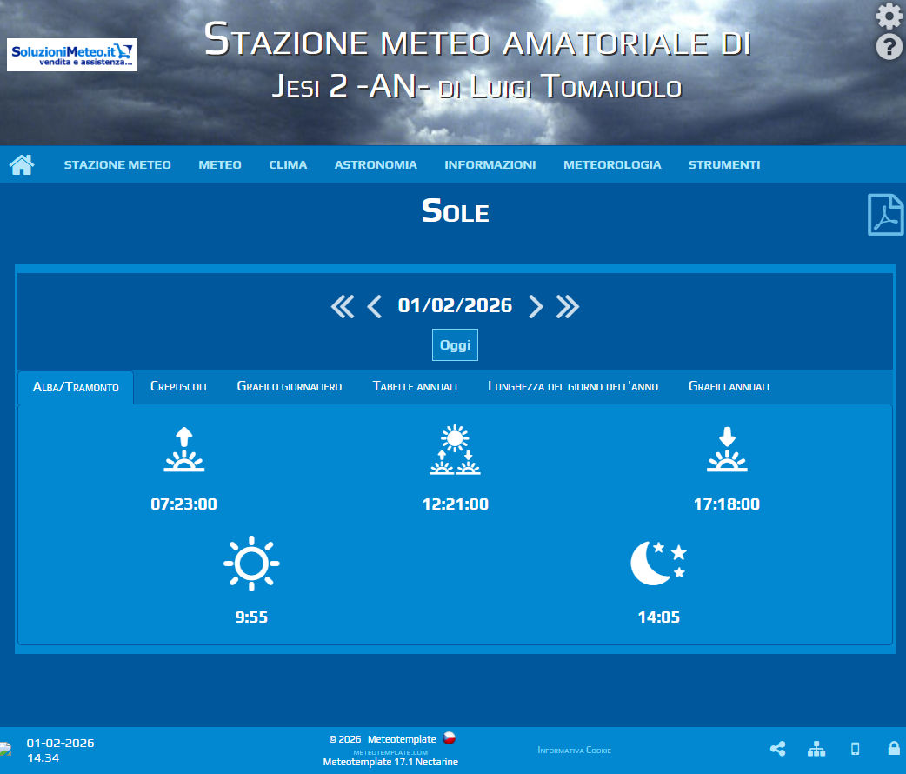The width and height of the screenshot is (906, 774).
Task: Open the settings gear icon
Action: [x=889, y=16]
